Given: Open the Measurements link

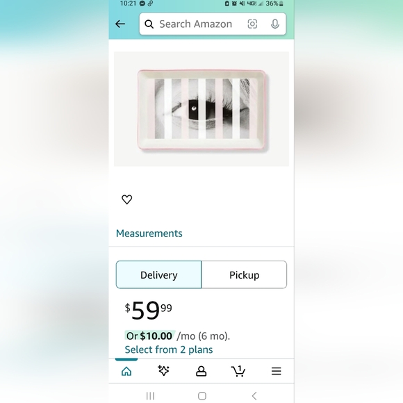Looking at the screenshot, I should click(149, 233).
